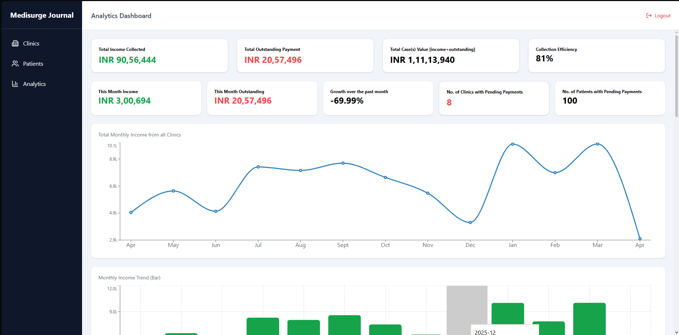Click the Analytics bar-chart icon in sidebar
The image size is (679, 335).
point(15,84)
